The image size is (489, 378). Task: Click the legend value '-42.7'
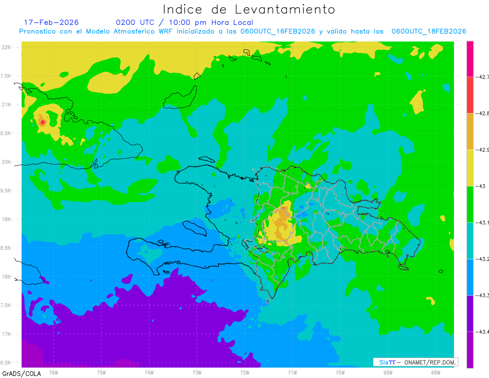(483, 77)
